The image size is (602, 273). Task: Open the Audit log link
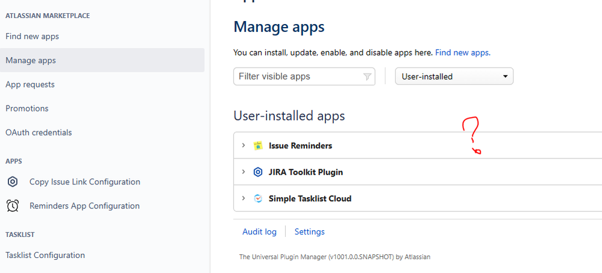260,231
